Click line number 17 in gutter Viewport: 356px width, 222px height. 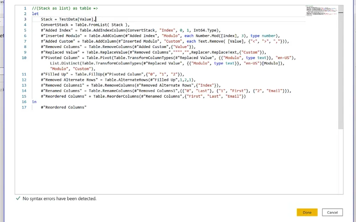24,107
